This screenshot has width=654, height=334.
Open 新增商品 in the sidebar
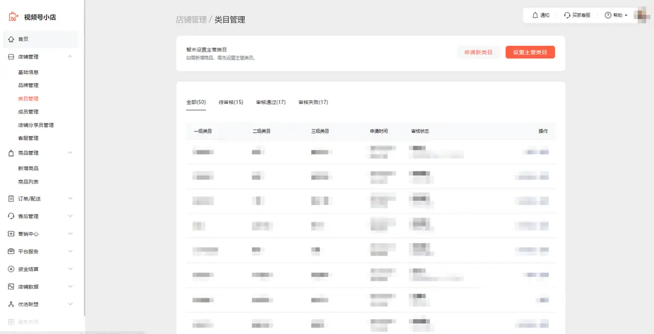28,169
